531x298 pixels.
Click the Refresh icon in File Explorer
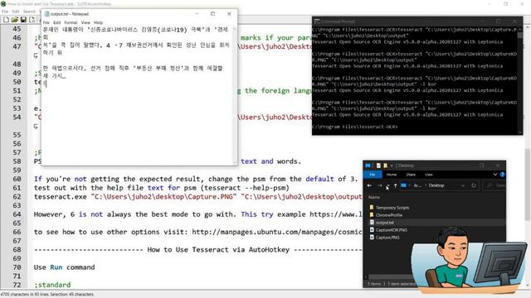(474, 185)
